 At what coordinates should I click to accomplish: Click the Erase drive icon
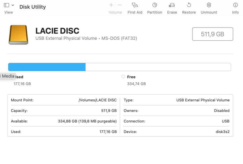coord(172,5)
